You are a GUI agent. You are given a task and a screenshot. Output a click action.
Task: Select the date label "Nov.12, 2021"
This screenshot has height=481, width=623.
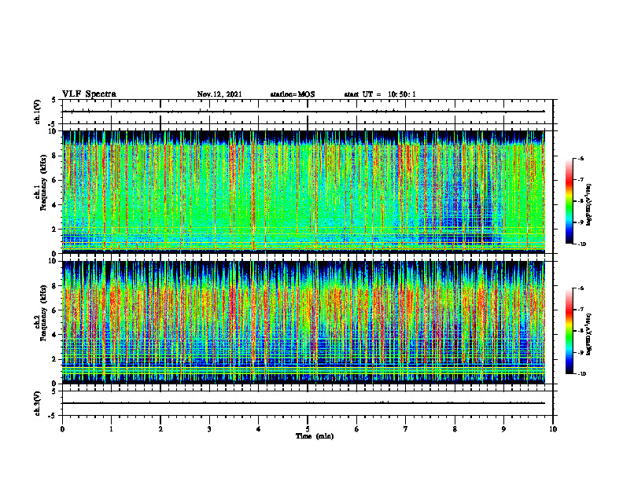click(x=219, y=94)
